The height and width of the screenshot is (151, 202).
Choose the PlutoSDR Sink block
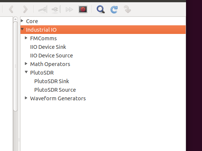click(52, 81)
